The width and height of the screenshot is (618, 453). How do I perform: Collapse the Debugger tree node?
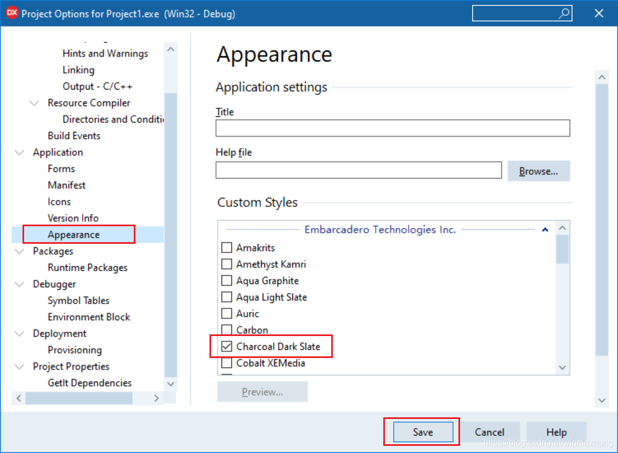pos(19,284)
